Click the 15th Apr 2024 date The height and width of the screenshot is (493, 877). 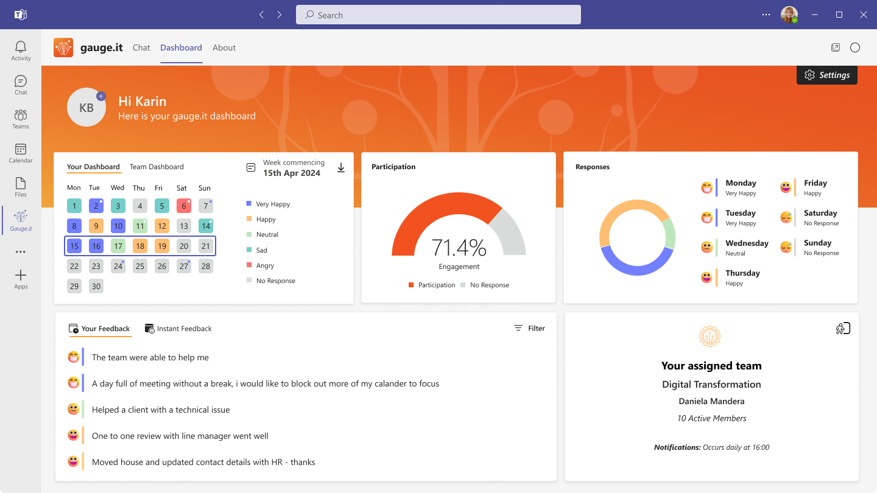[292, 173]
